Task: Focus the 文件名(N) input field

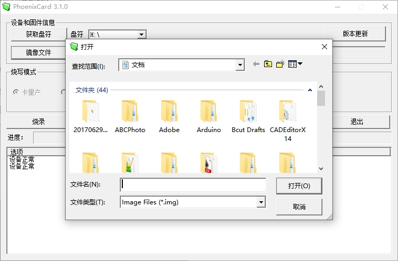Action: click(193, 184)
